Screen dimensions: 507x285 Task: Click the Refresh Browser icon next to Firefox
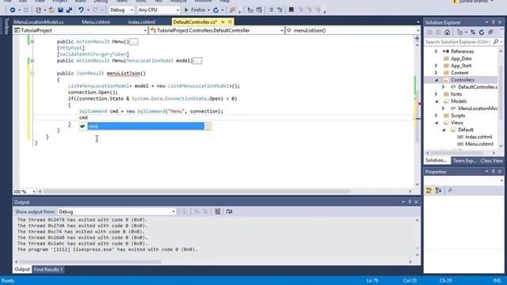[x=215, y=10]
